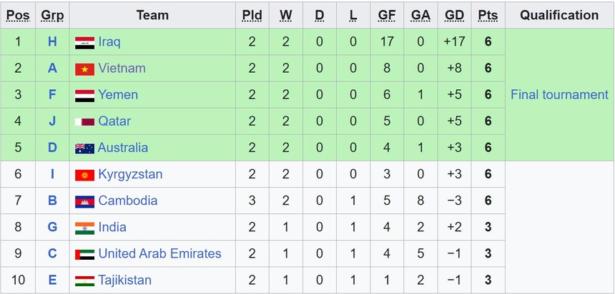Open the United Arab Emirates link
The width and height of the screenshot is (615, 294).
[x=159, y=254]
